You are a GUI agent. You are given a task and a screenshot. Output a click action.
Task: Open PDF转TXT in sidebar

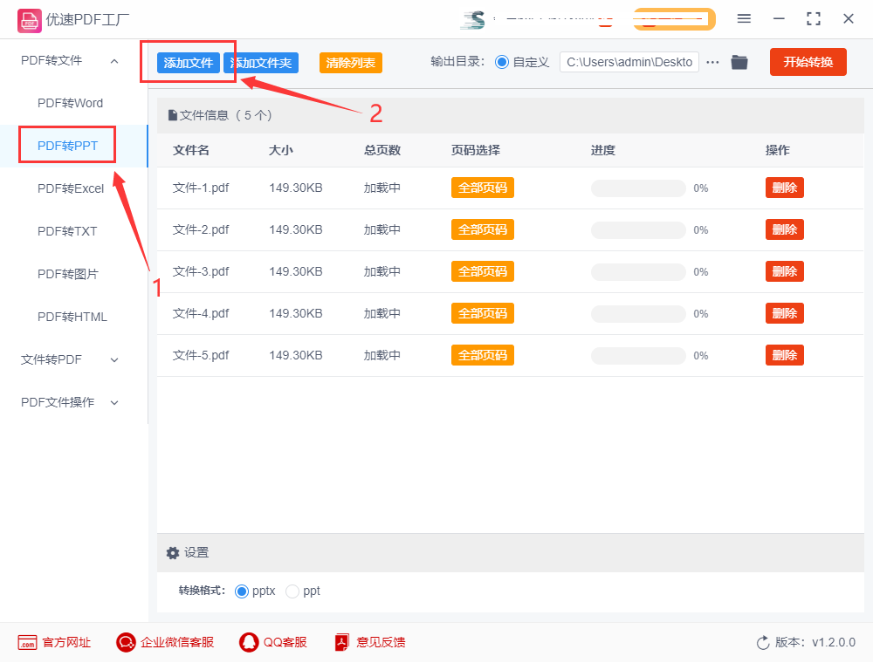[67, 231]
